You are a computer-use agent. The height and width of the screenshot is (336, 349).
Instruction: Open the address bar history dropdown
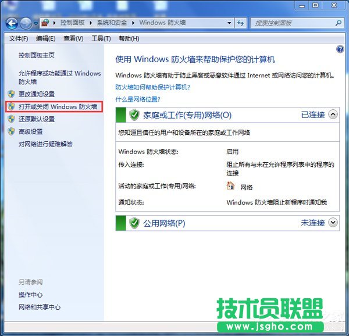pos(229,23)
